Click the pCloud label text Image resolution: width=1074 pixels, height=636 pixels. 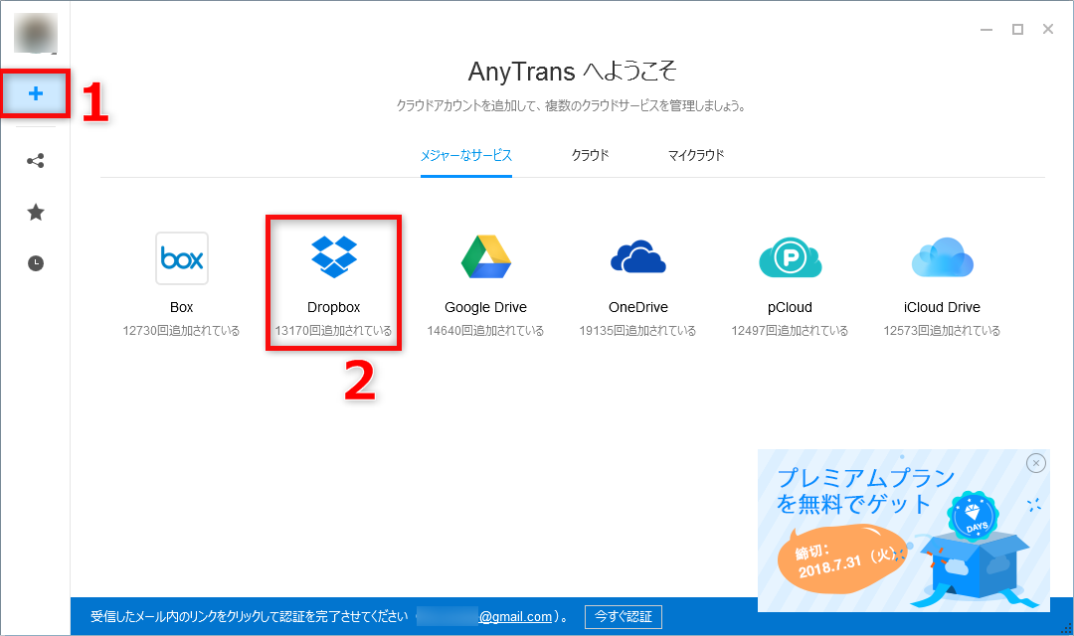click(790, 307)
